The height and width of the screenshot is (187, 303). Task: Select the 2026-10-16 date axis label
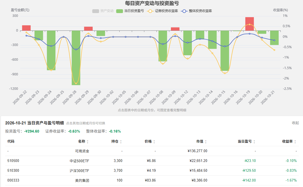coord(230,97)
